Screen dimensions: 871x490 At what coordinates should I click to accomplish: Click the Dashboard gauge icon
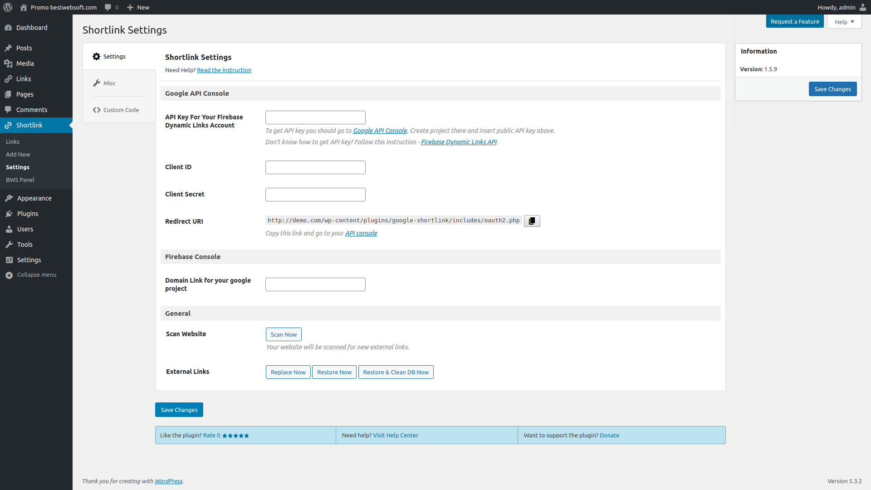point(8,28)
